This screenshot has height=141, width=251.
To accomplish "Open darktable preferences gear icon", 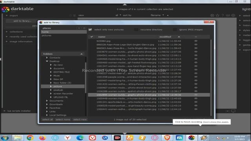I will (x=233, y=15).
